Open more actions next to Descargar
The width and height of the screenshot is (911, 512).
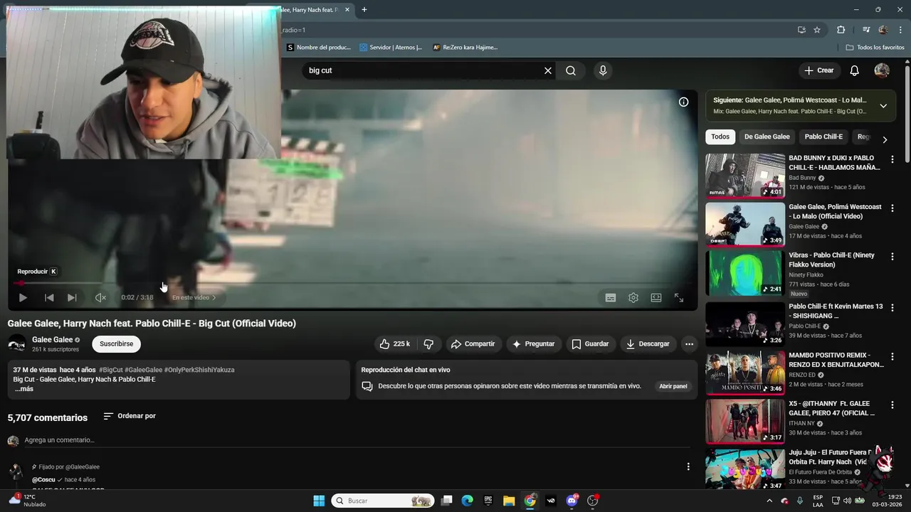point(689,344)
